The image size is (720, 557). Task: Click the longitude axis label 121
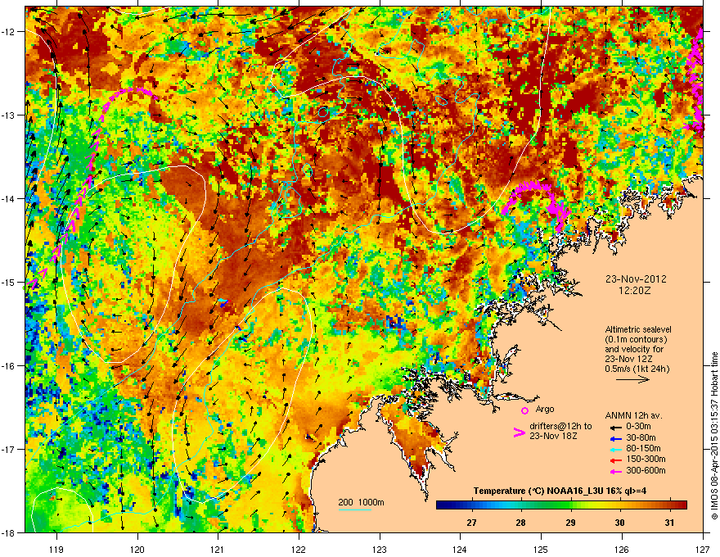(x=218, y=549)
